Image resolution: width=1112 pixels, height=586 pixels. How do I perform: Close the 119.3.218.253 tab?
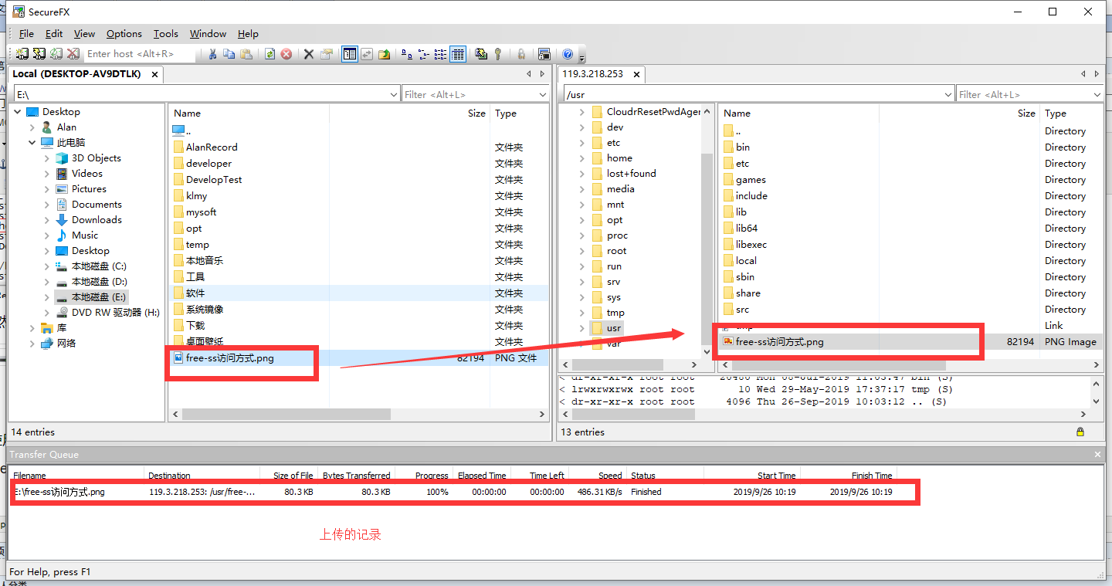(x=636, y=74)
